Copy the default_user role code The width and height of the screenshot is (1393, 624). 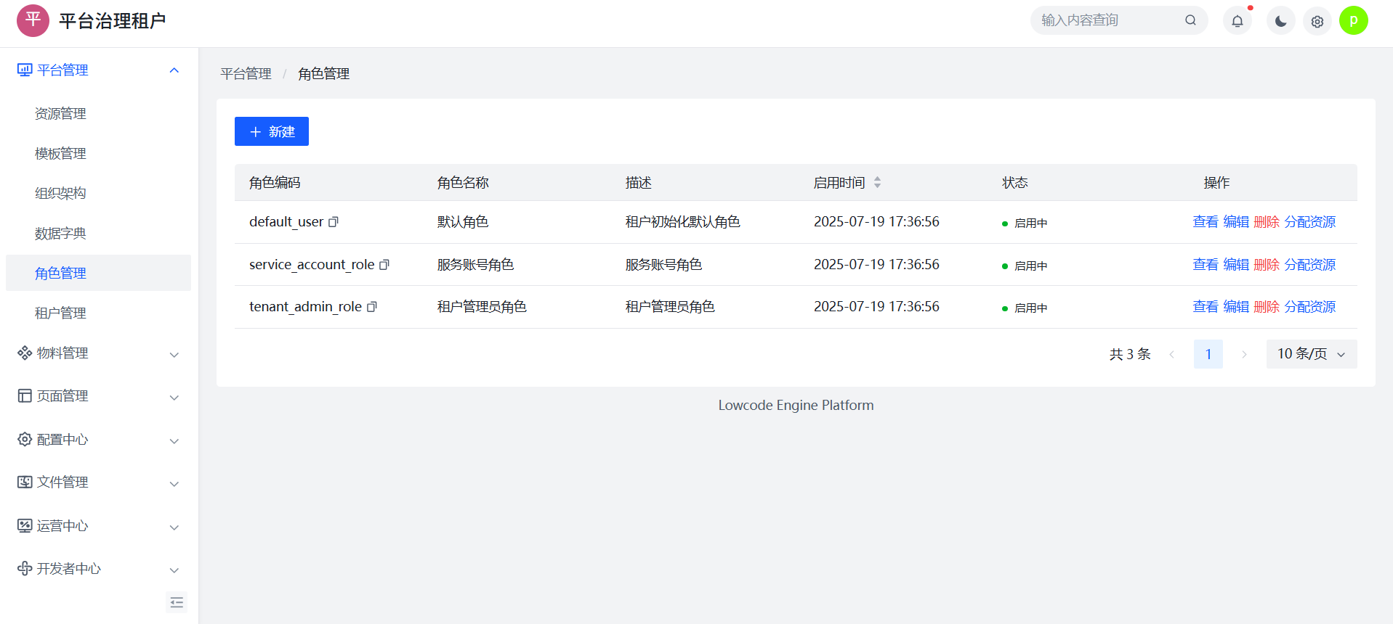tap(334, 222)
